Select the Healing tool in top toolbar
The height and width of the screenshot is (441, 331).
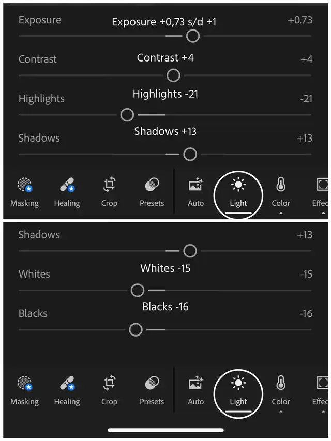coord(67,191)
